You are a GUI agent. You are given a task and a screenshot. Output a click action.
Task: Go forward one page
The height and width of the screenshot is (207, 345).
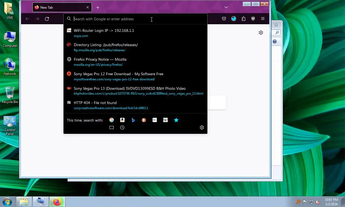(37, 19)
